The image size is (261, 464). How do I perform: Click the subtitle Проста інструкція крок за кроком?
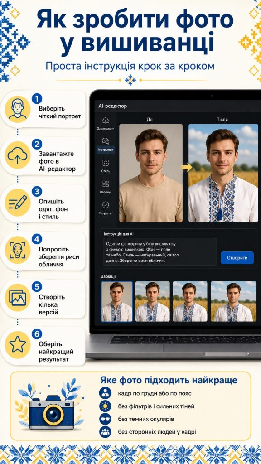pos(130,66)
